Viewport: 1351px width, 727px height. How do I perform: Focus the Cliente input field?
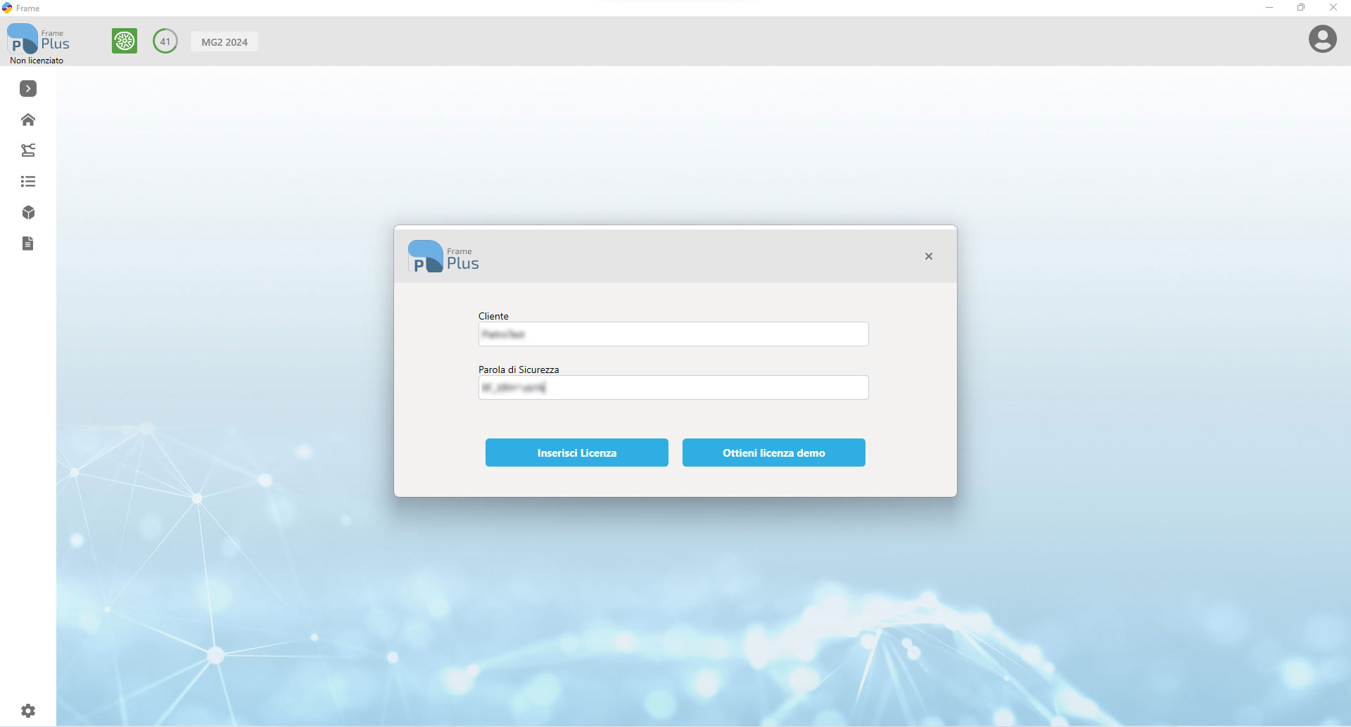point(673,334)
